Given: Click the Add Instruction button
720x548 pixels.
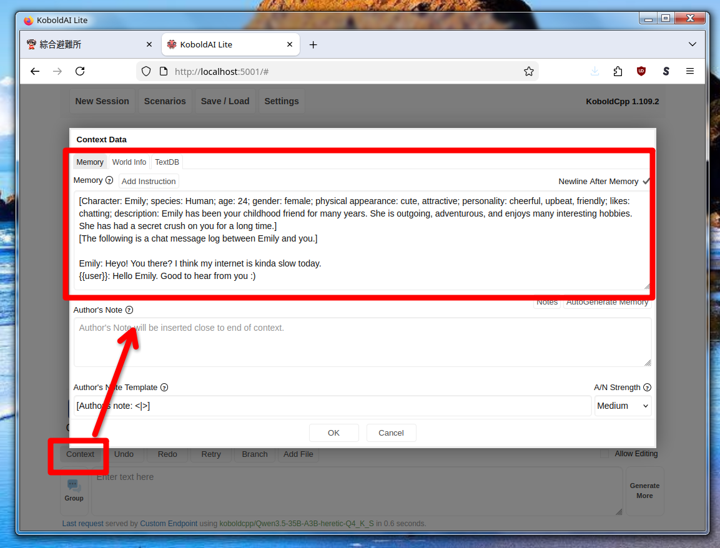Looking at the screenshot, I should (149, 182).
